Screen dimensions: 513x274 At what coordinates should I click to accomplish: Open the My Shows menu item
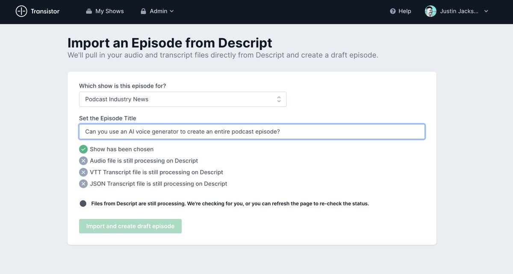pos(109,12)
